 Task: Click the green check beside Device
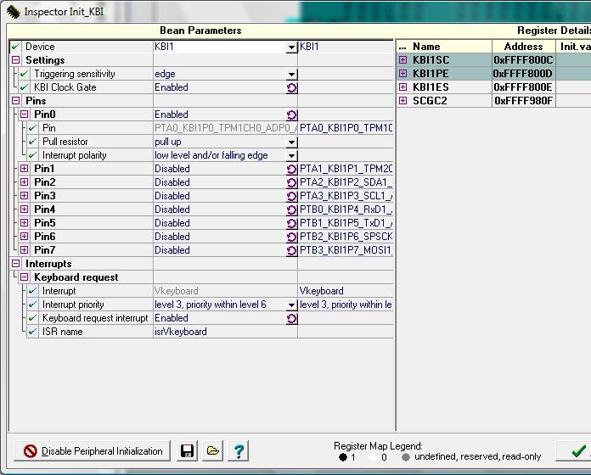point(15,47)
